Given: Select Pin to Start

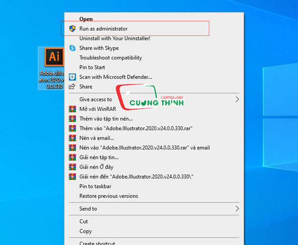Looking at the screenshot, I should click(154, 67).
